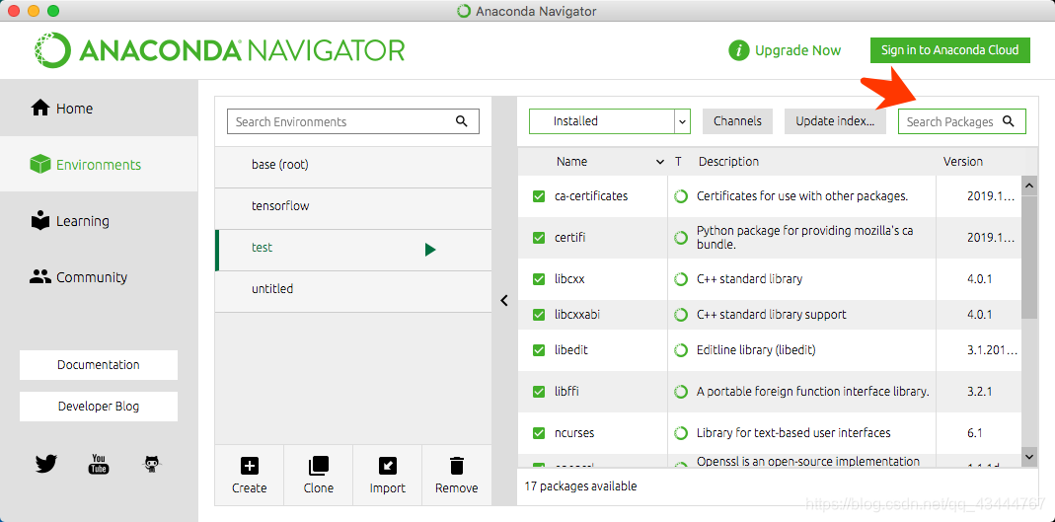Import an environment using Import icon
Screen dimensions: 1055x522
tap(388, 466)
